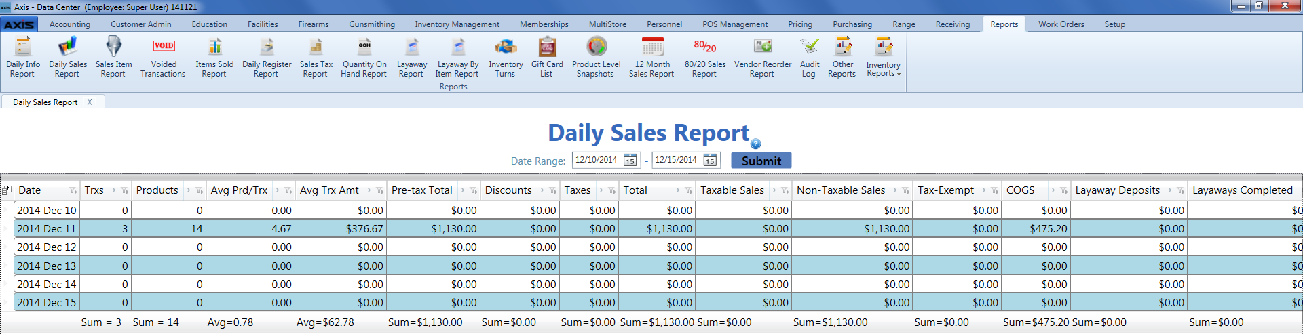The width and height of the screenshot is (1303, 334).
Task: Open the POS Management tab
Action: pyautogui.click(x=735, y=24)
